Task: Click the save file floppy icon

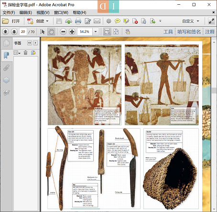Action: click(59, 21)
